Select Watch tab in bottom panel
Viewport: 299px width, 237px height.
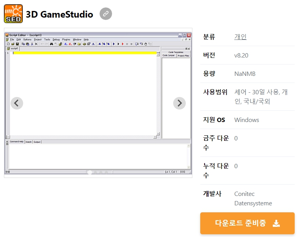[29, 142]
